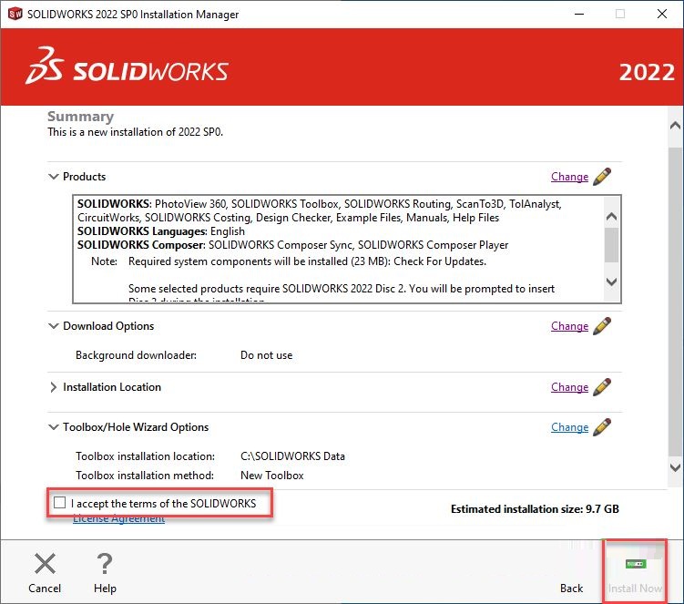
Task: Close the Installation Manager window
Action: tap(662, 14)
